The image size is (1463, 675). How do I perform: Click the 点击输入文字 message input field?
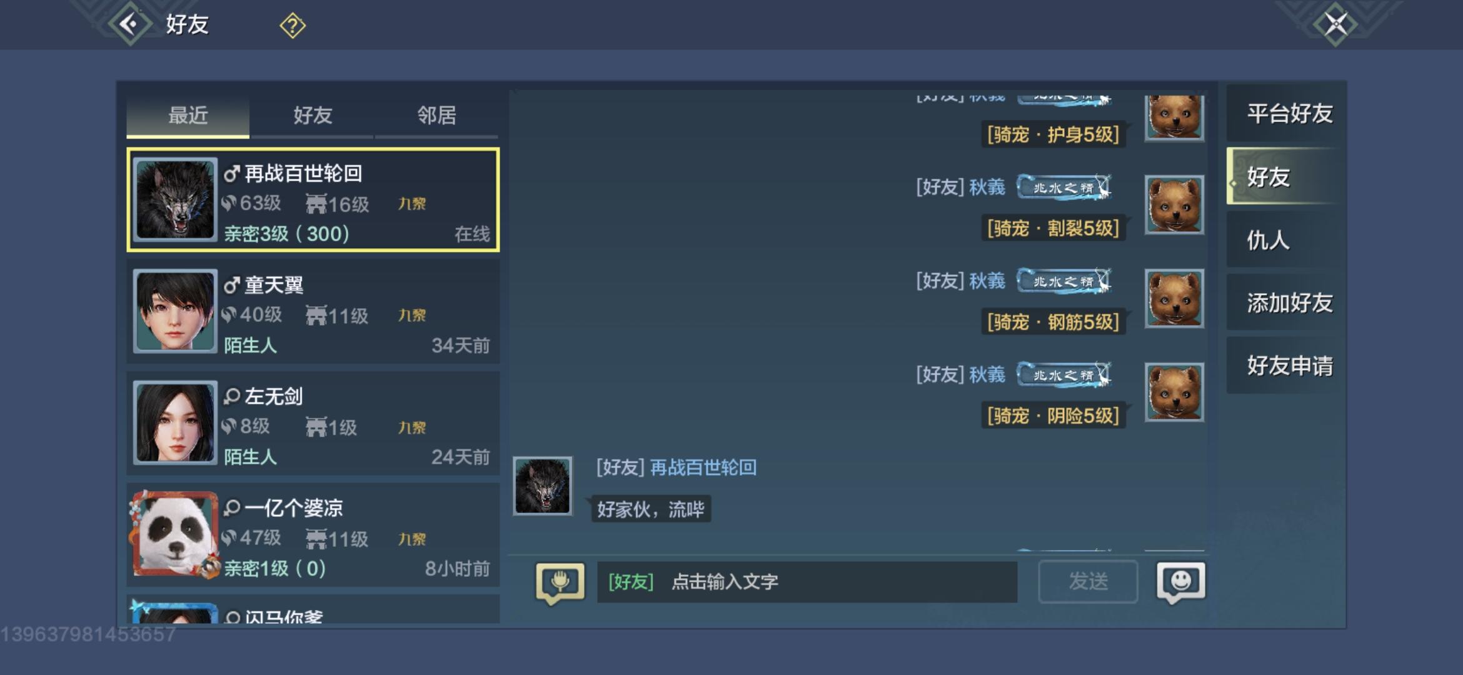pyautogui.click(x=807, y=582)
